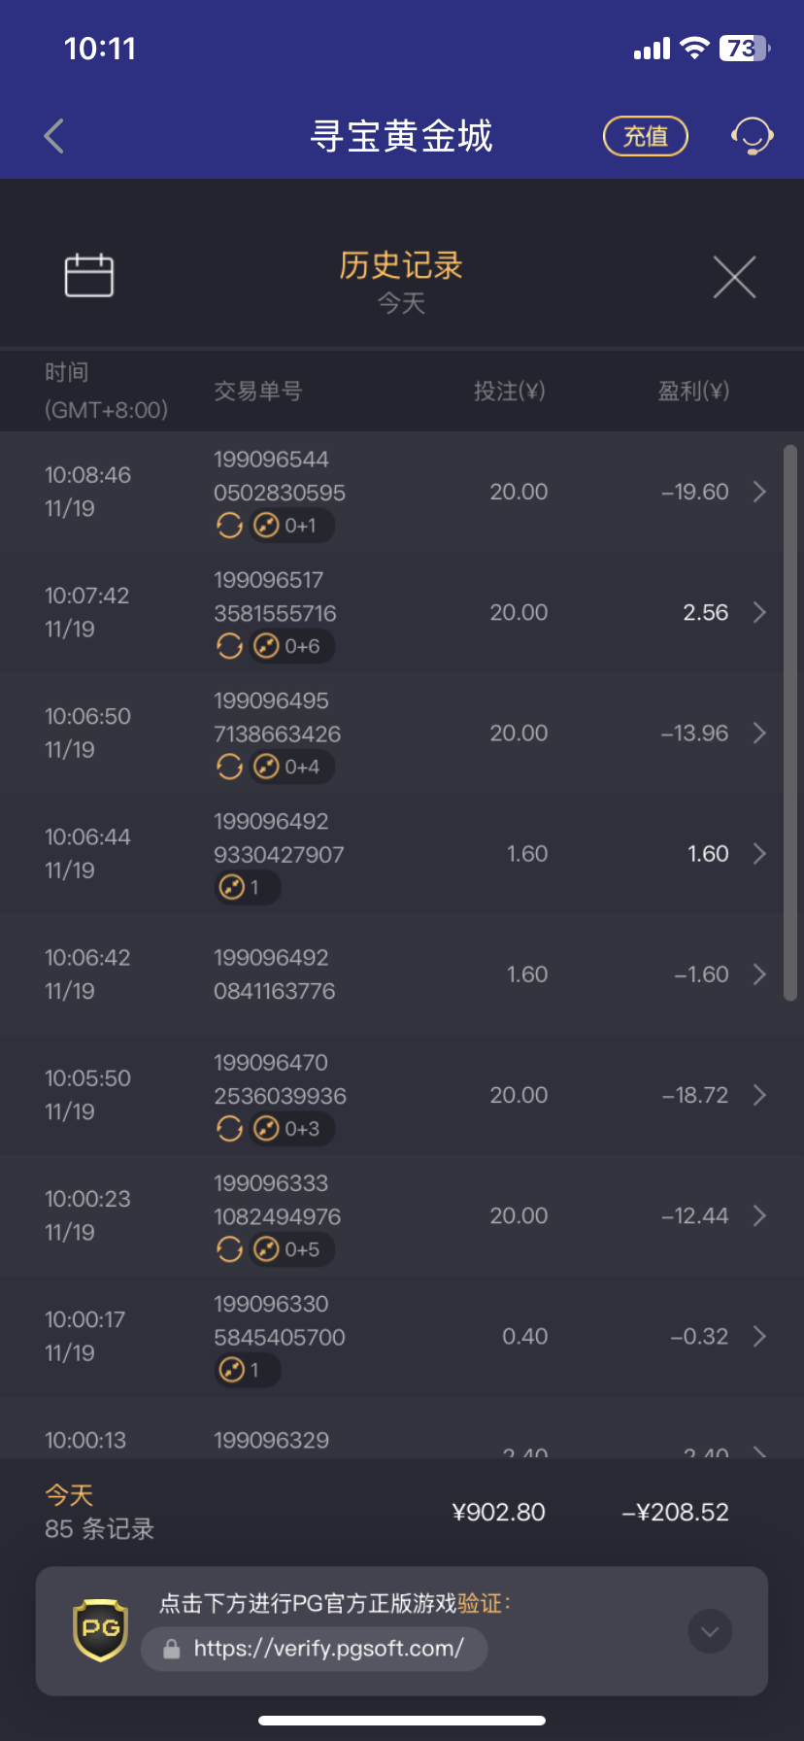Collapse the PG verification banner
804x1741 pixels.
710,1631
